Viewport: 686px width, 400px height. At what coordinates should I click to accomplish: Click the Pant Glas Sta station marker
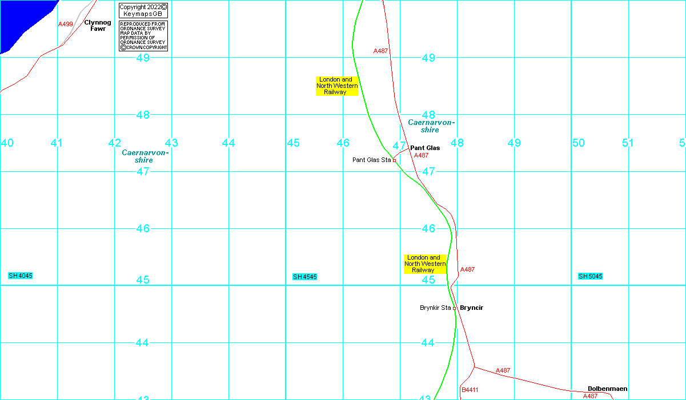point(394,160)
